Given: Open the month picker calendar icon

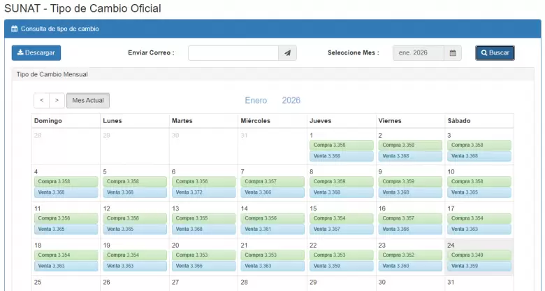Looking at the screenshot, I should tap(453, 53).
